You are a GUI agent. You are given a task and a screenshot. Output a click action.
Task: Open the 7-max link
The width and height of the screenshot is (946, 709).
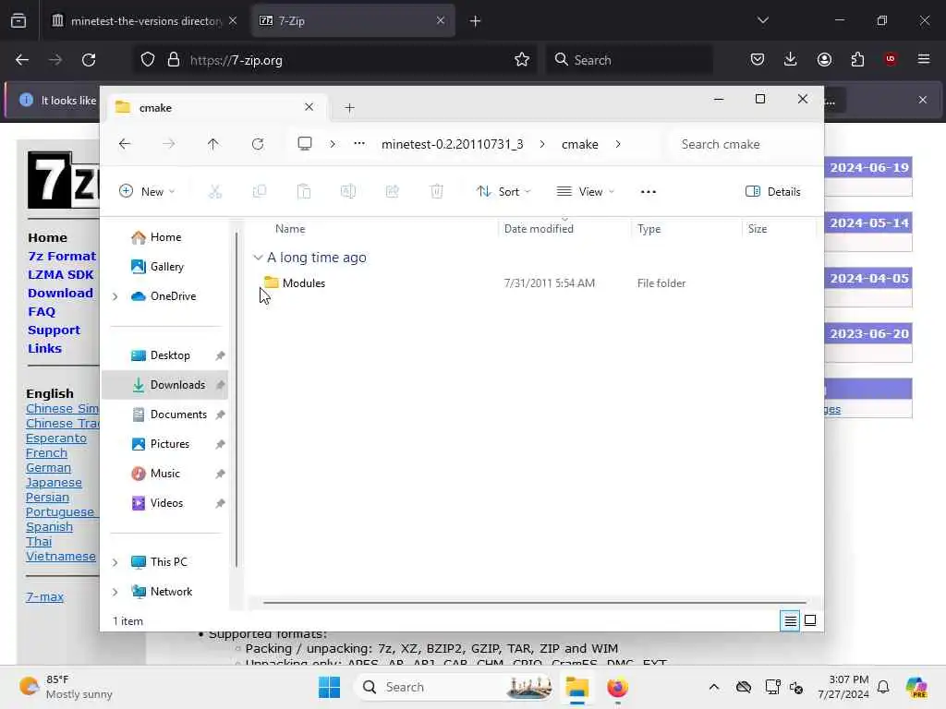click(x=44, y=597)
